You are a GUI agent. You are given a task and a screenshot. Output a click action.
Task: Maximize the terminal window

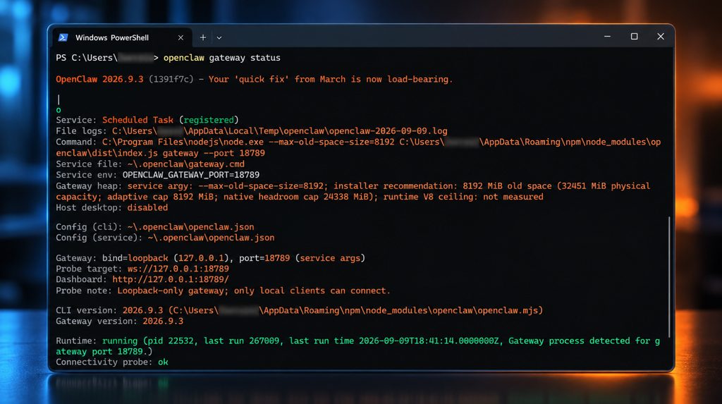(634, 37)
